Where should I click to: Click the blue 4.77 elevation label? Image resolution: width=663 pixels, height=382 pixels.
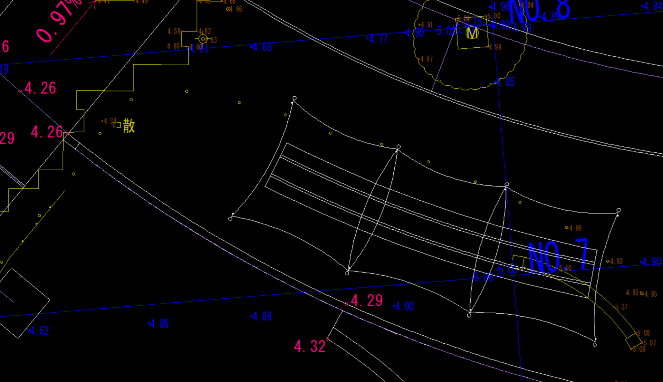click(x=378, y=39)
